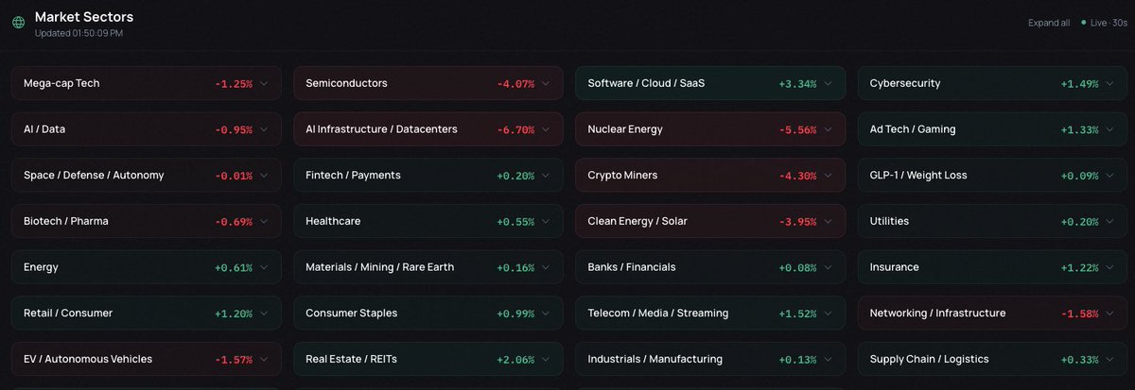Click chevron next to Crypto Miners
The image size is (1135, 390).
[828, 176]
